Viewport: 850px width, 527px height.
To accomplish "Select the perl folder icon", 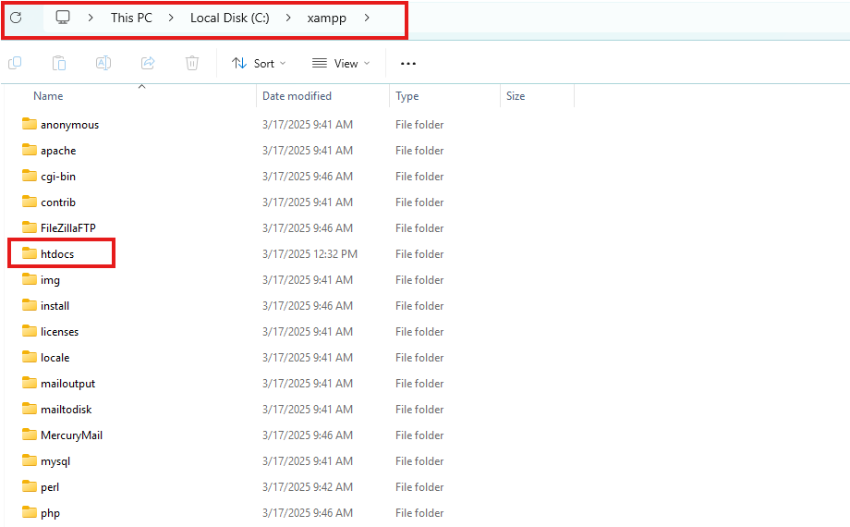I will [30, 487].
